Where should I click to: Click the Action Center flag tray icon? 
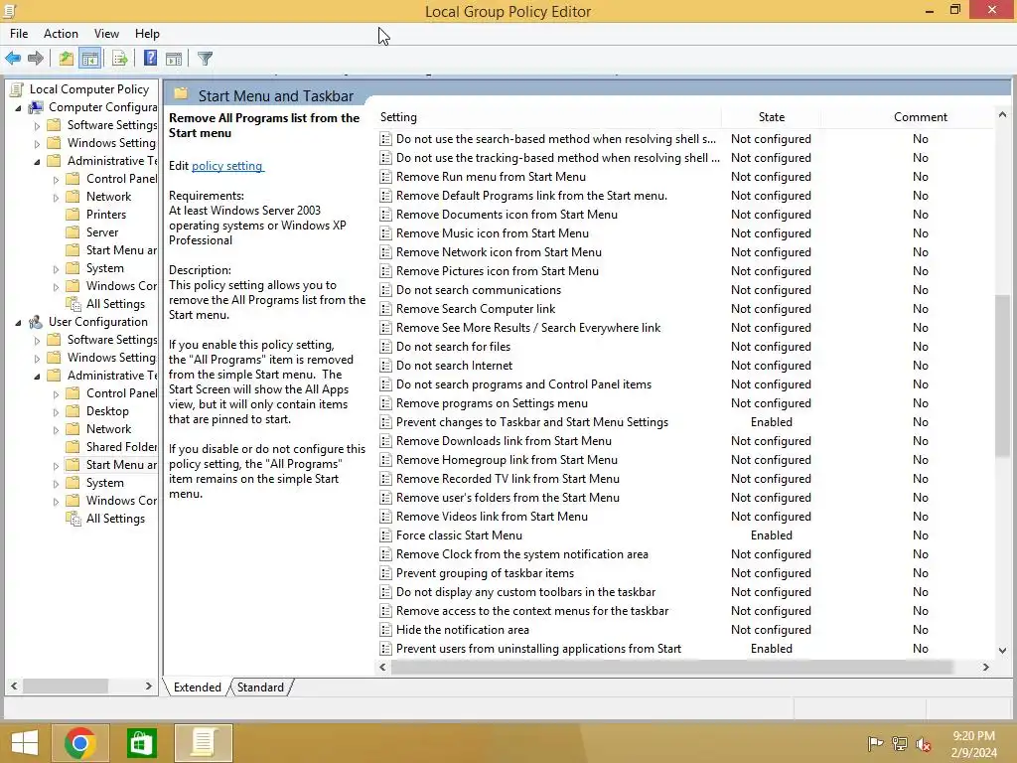(x=875, y=743)
